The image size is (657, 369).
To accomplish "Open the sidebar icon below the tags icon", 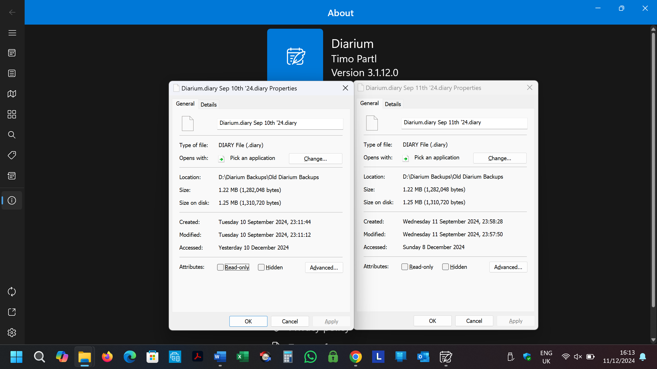I will [12, 176].
